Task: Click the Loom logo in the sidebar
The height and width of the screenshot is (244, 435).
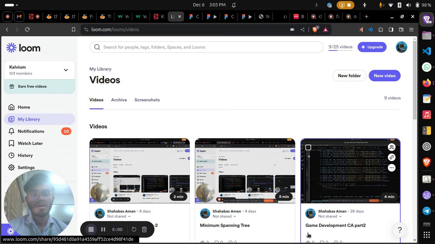Action: [x=23, y=48]
